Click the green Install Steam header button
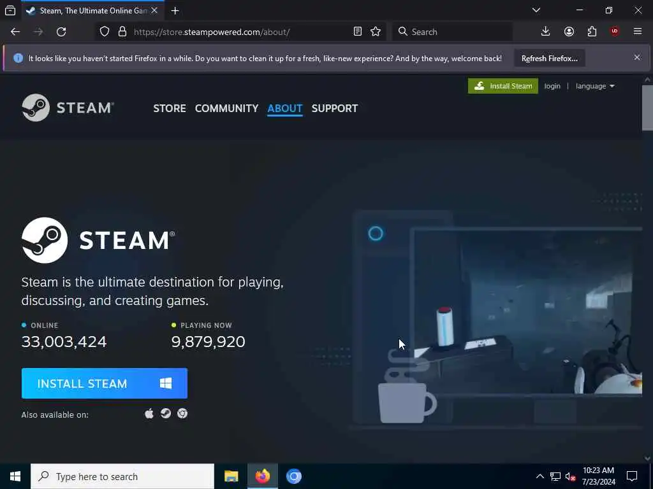 pos(503,86)
